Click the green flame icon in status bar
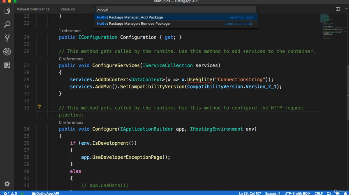The image size is (349, 195). coord(22,193)
